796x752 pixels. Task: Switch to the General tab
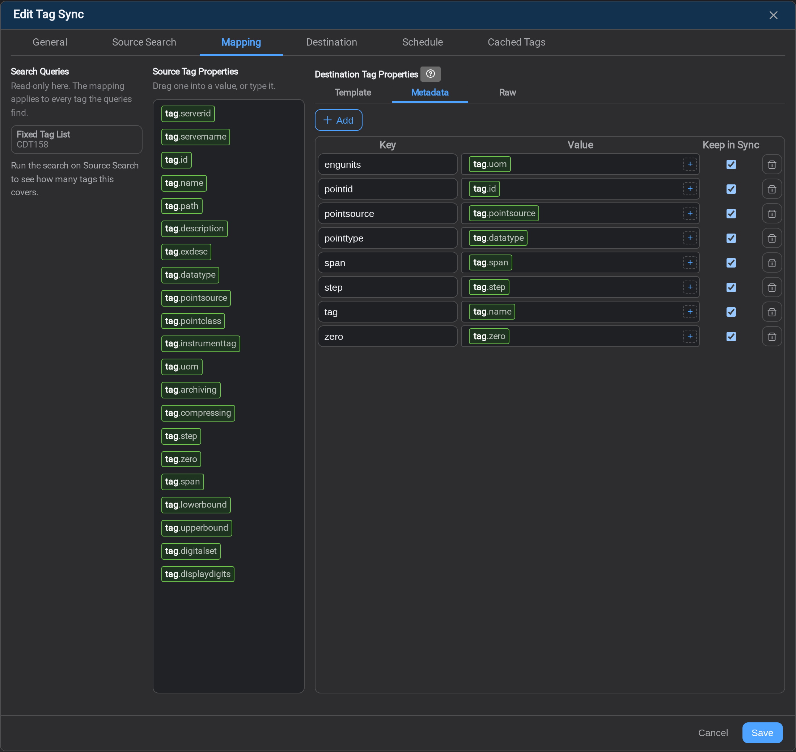click(x=50, y=42)
